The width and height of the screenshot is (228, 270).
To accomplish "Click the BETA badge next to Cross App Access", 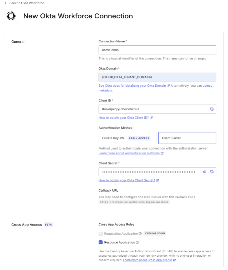I will (48, 225).
